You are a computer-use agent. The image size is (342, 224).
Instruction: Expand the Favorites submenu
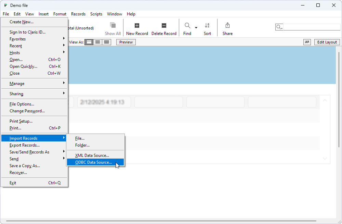tap(64, 38)
